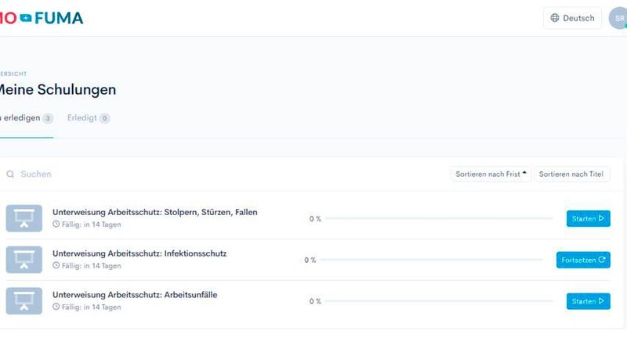
Task: Click the clock icon under Arbeitsunfälle
Action: point(56,307)
